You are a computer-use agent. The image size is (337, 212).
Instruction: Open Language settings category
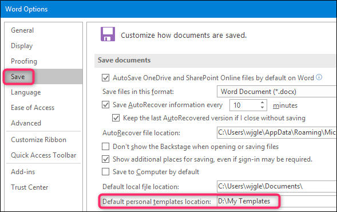pyautogui.click(x=26, y=92)
